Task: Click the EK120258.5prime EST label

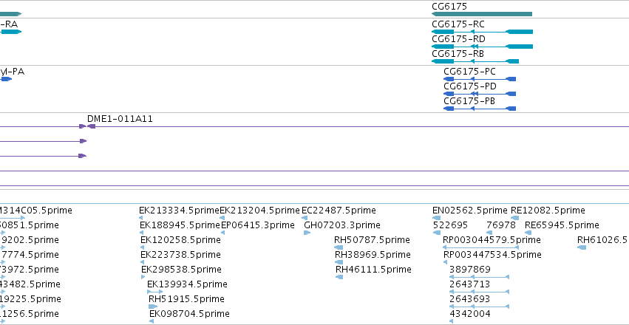Action: pyautogui.click(x=180, y=240)
